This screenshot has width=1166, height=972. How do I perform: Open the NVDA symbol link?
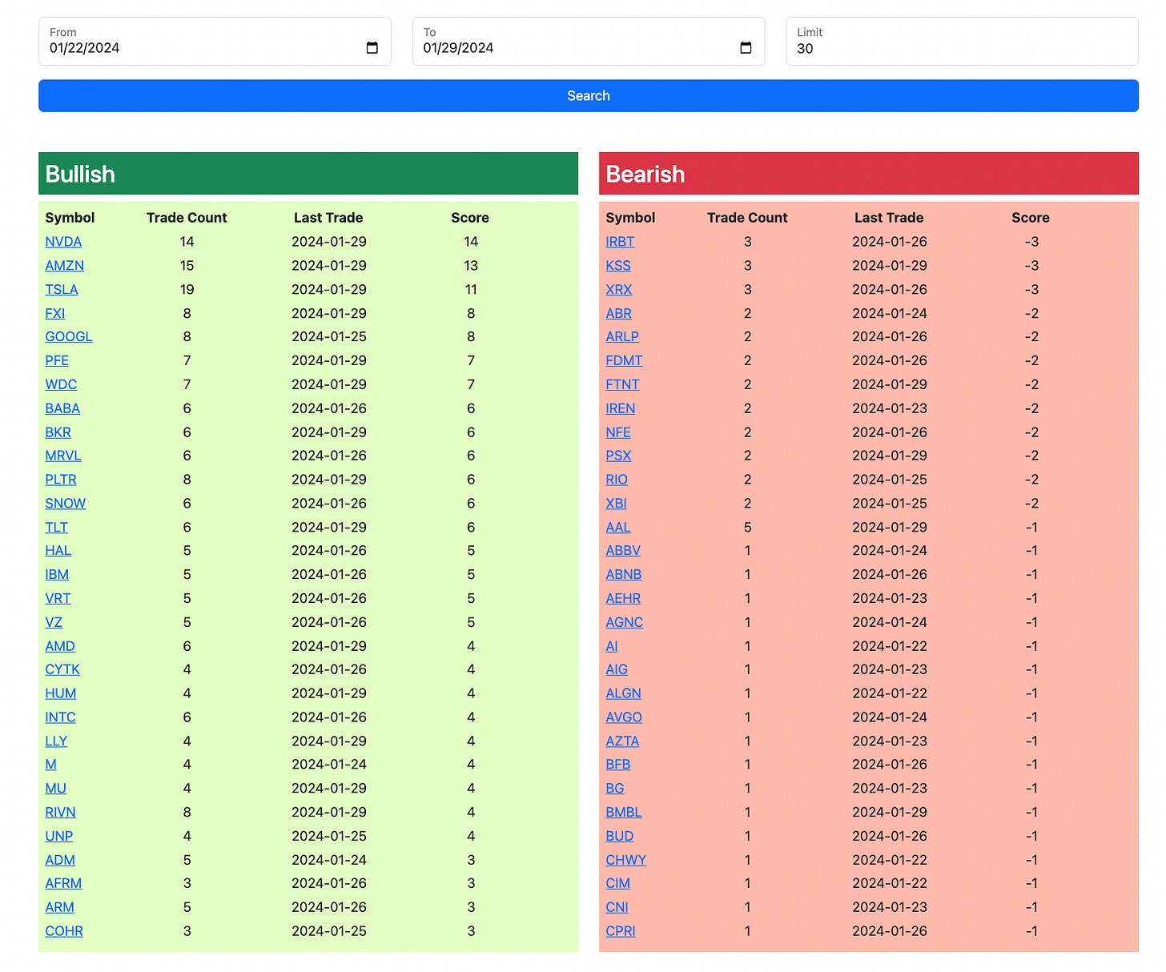click(x=63, y=242)
